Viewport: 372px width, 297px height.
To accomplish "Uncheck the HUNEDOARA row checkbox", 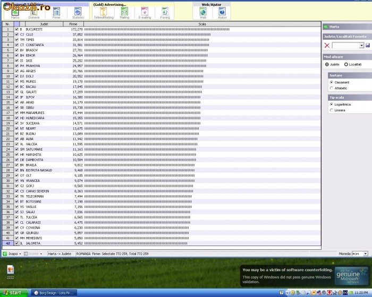I will pyautogui.click(x=16, y=118).
